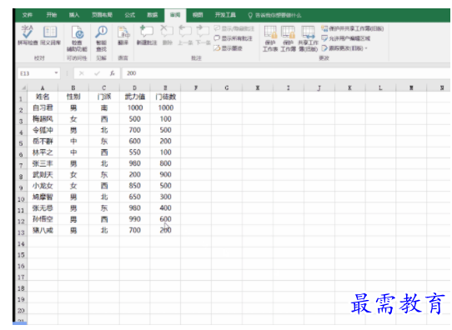
Task: Click the formula bar cancel X icon
Action: tap(82, 73)
